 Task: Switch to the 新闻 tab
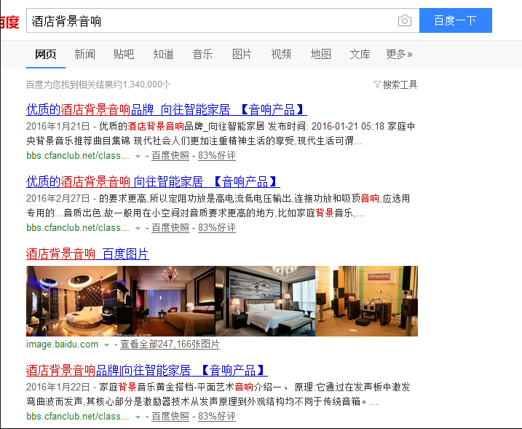tap(84, 54)
